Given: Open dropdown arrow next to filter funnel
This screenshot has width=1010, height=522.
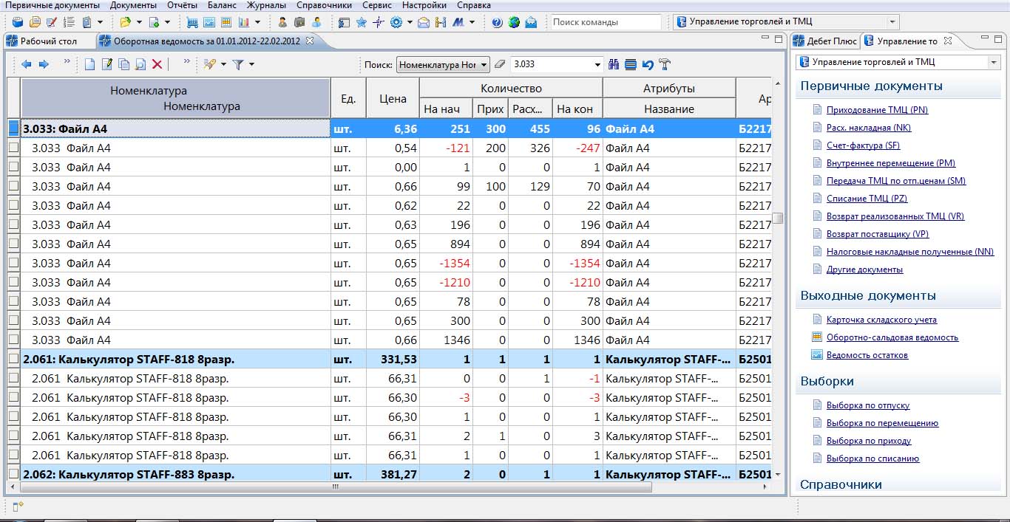Looking at the screenshot, I should pyautogui.click(x=251, y=65).
